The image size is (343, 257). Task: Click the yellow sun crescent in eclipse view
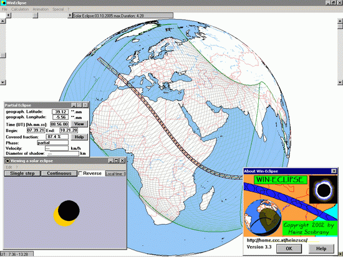tap(59, 220)
